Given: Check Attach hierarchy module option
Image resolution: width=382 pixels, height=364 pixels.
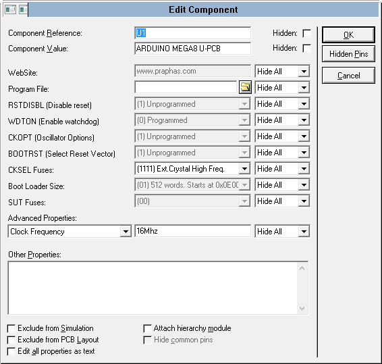Looking at the screenshot, I should point(147,328).
